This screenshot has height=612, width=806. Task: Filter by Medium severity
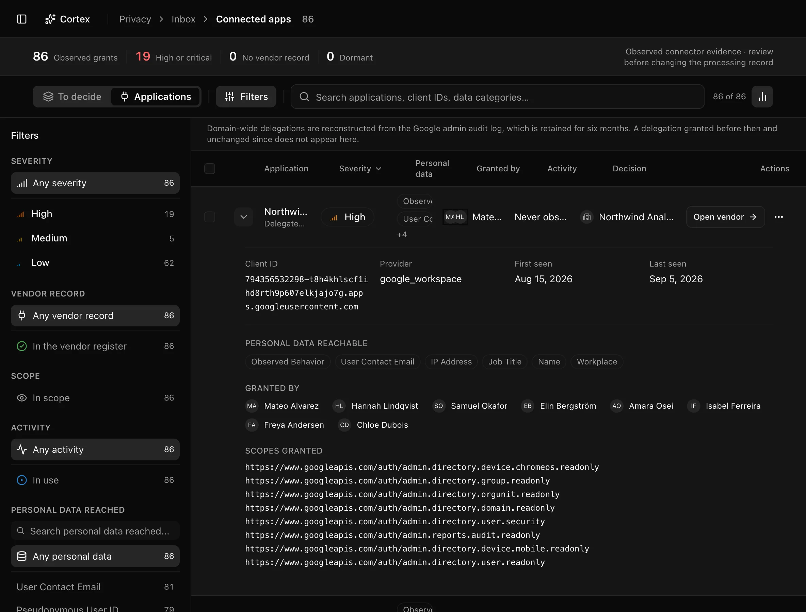(x=95, y=238)
